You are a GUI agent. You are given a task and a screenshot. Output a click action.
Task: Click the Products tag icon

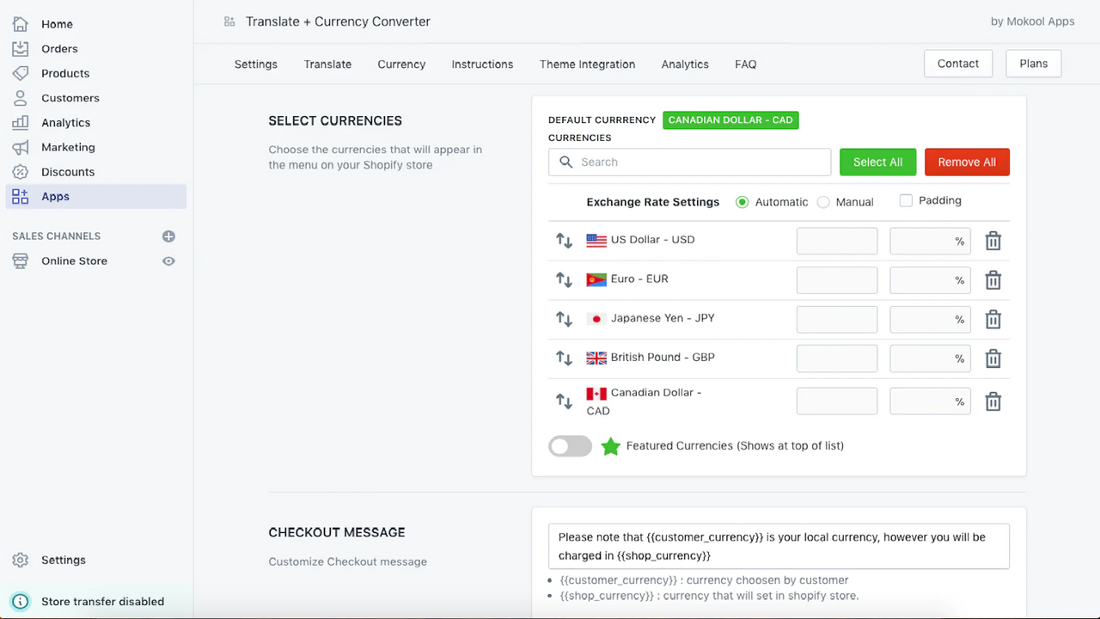click(21, 73)
